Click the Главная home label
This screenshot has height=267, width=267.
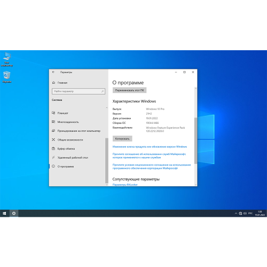point(62,83)
